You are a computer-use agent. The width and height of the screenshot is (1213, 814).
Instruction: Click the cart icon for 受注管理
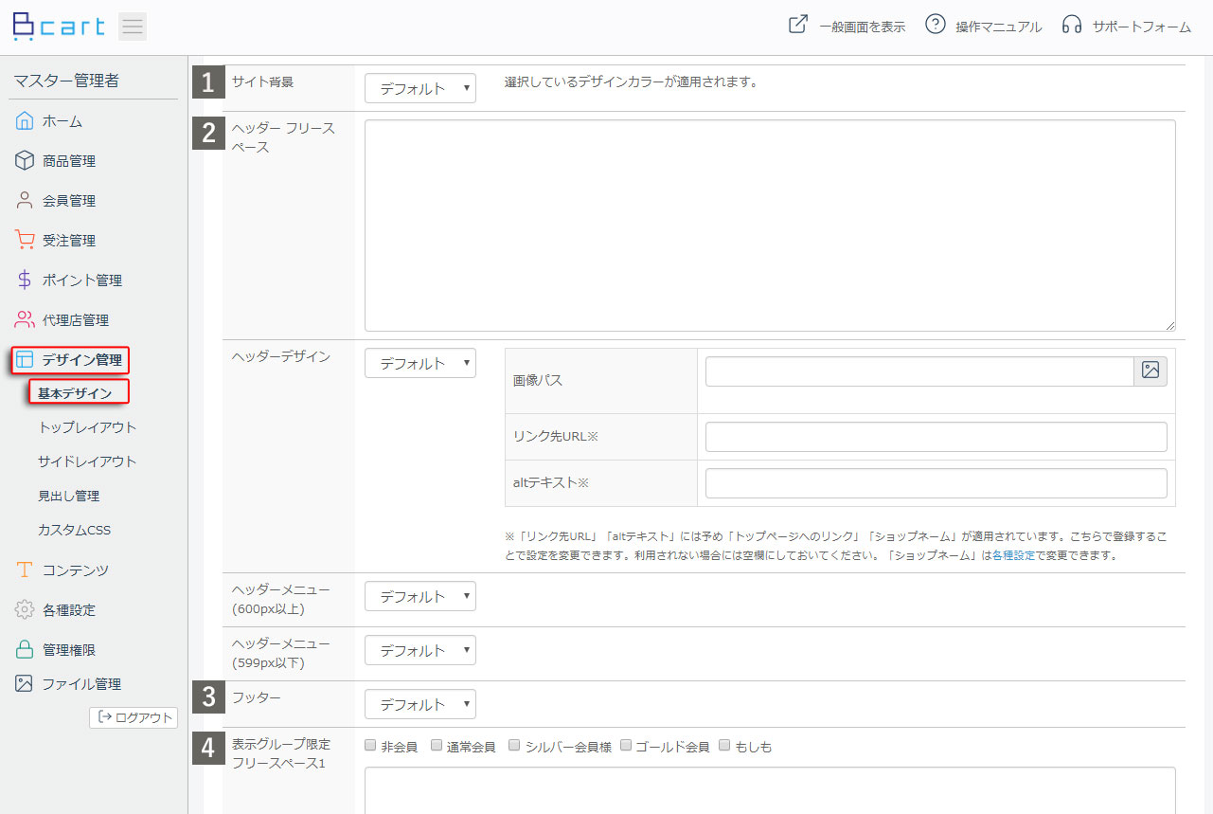25,241
